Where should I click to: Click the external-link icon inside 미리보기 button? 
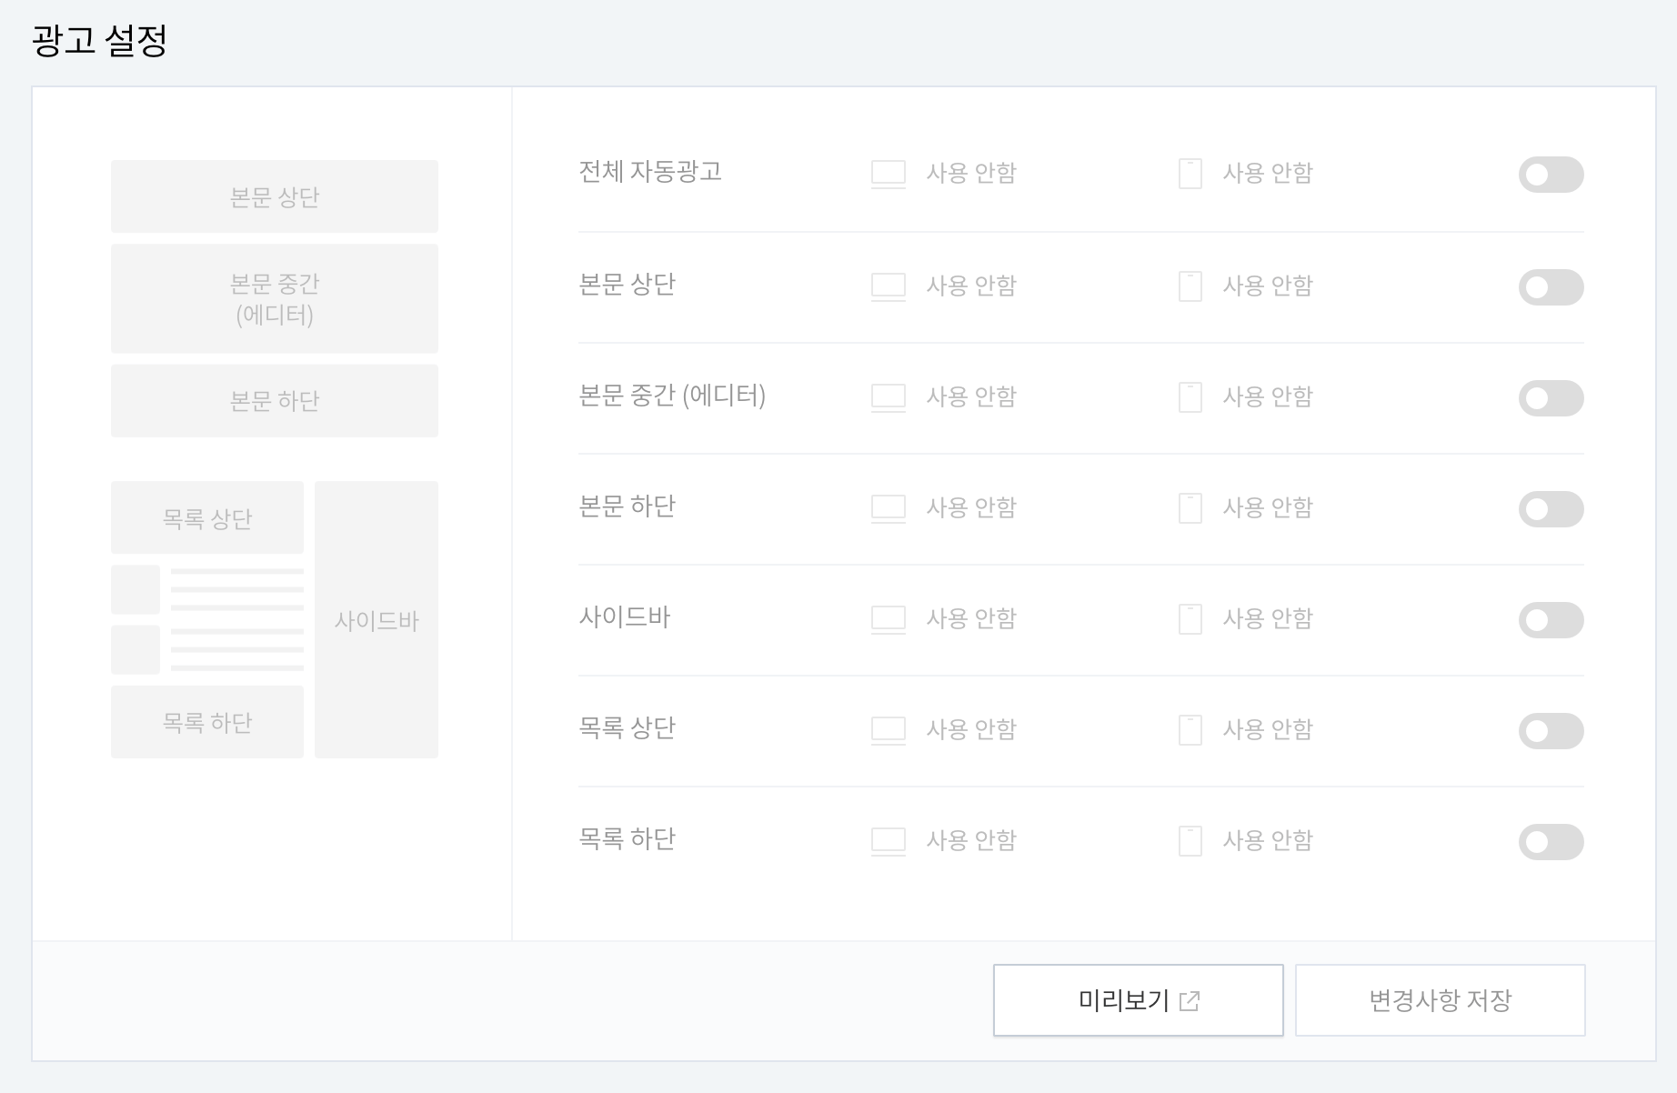pos(1190,1000)
